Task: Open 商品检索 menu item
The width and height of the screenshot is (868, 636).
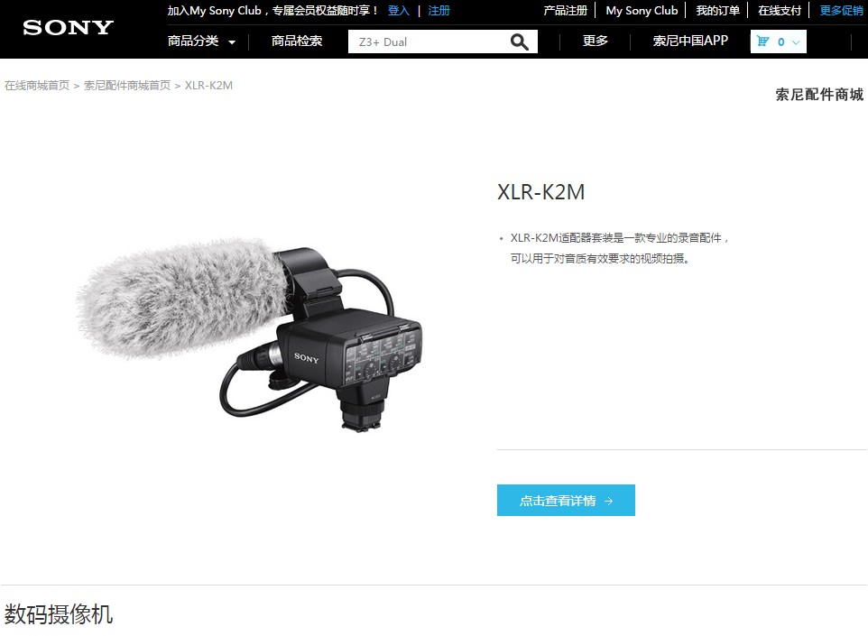Action: [x=297, y=41]
